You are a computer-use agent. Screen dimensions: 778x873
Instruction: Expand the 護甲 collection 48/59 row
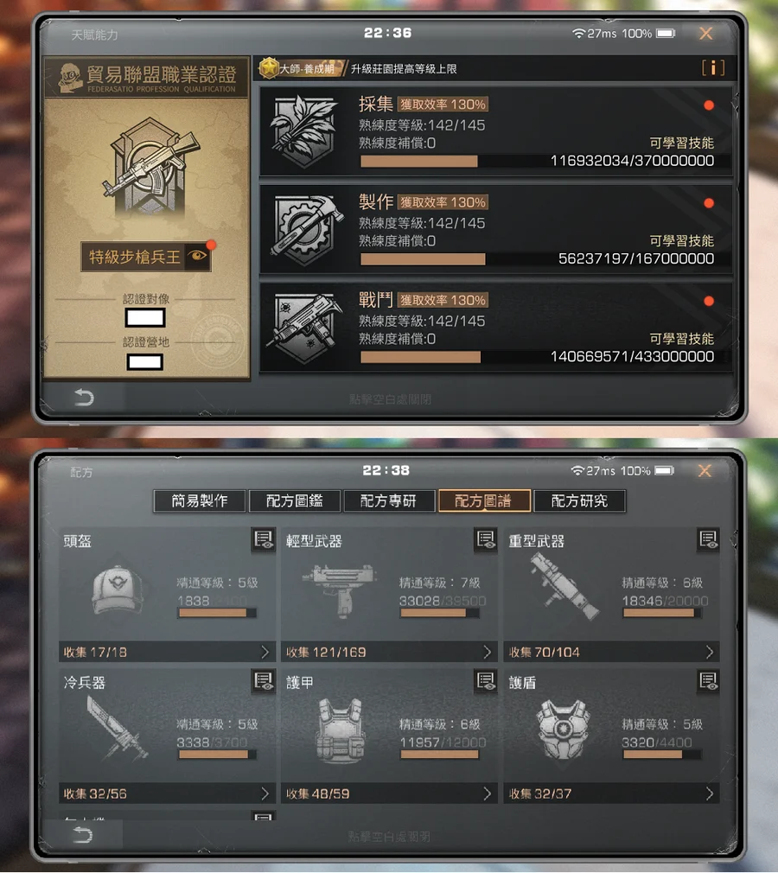(389, 793)
